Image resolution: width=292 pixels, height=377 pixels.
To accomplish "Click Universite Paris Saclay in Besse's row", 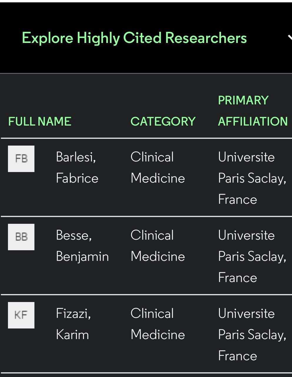I will [252, 246].
